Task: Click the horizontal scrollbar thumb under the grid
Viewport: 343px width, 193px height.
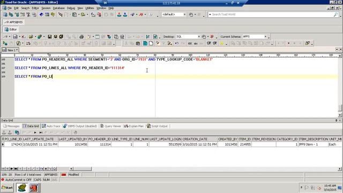Action: pyautogui.click(x=82, y=169)
